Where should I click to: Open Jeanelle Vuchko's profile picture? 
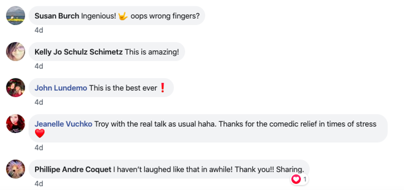16,124
